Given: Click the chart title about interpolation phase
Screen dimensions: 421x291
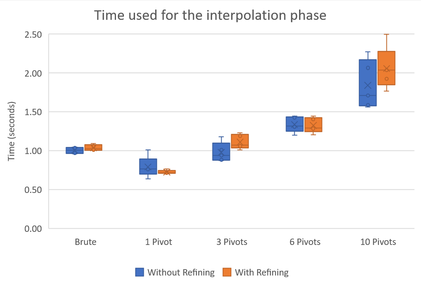Looking at the screenshot, I should tap(210, 15).
